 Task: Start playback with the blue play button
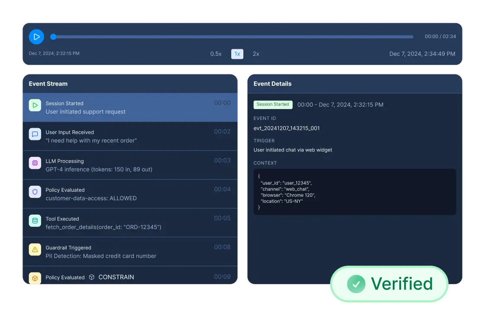click(x=36, y=37)
